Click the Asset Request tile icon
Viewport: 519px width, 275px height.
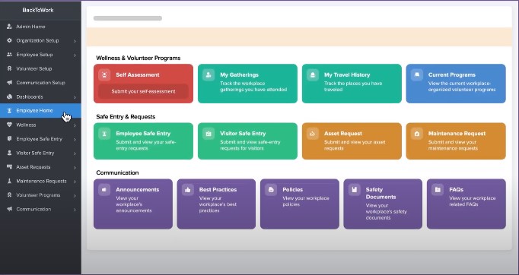tap(313, 134)
